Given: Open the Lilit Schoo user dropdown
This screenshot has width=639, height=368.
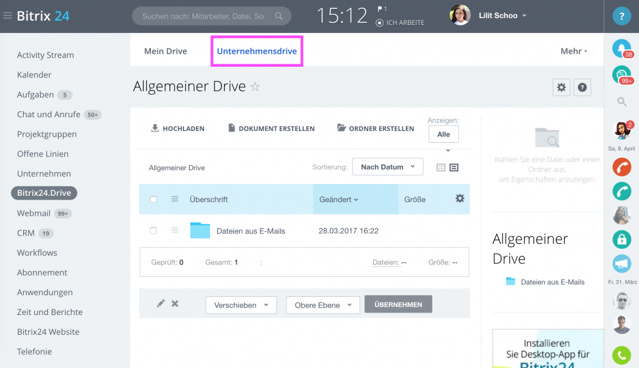Looking at the screenshot, I should pos(502,16).
